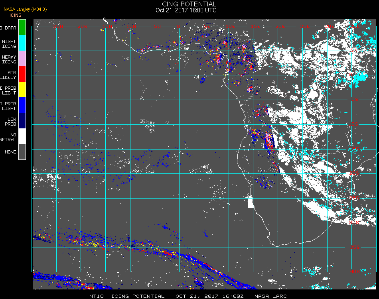Click the white NO RETRVL legend swatch

pyautogui.click(x=22, y=136)
